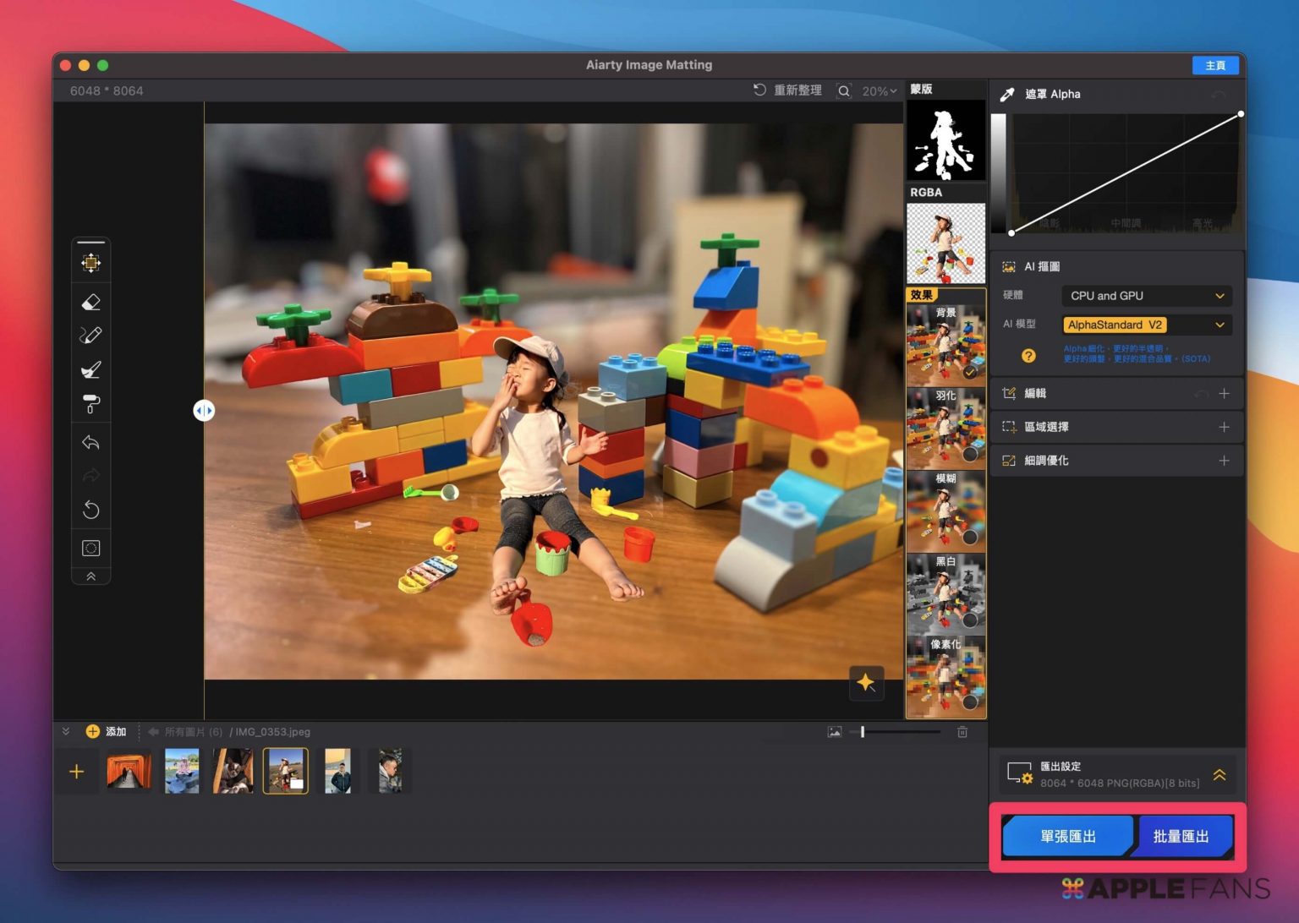Open the AlphaStandard V2 model dropdown

pos(1146,325)
